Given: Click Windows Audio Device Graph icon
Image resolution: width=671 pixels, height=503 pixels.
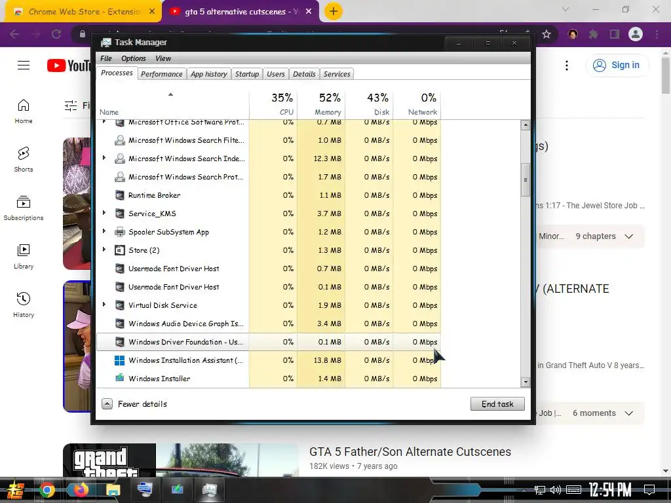Looking at the screenshot, I should 120,324.
